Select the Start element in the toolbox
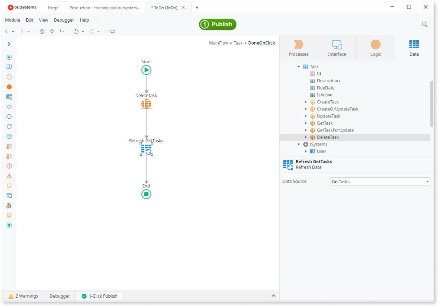 [9, 57]
